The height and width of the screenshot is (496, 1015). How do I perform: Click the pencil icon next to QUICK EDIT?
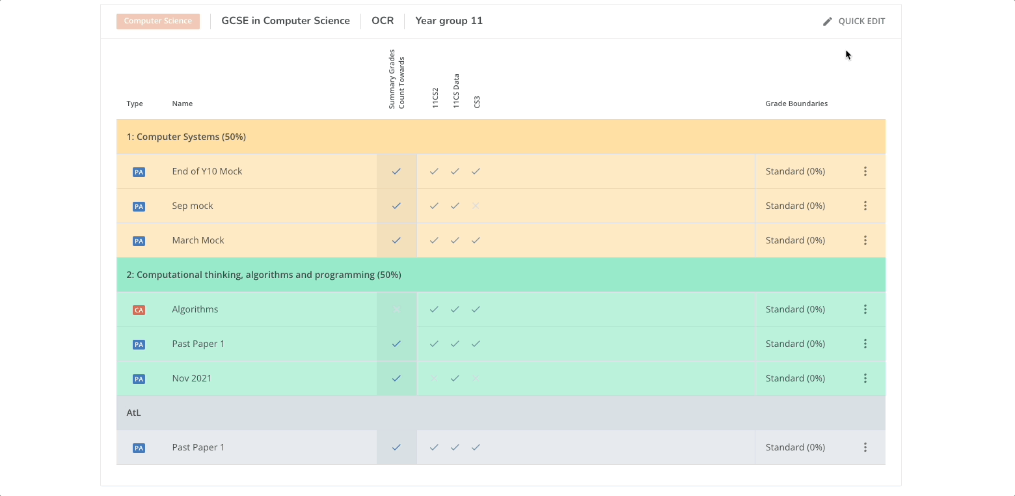pos(827,20)
